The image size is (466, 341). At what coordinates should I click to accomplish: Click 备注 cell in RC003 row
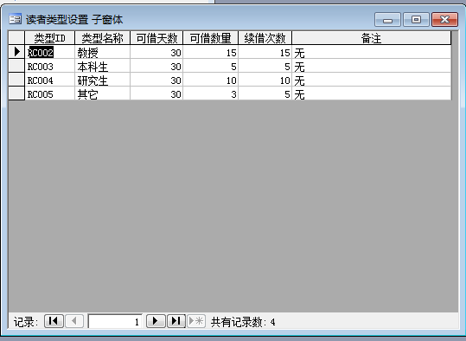pos(371,66)
